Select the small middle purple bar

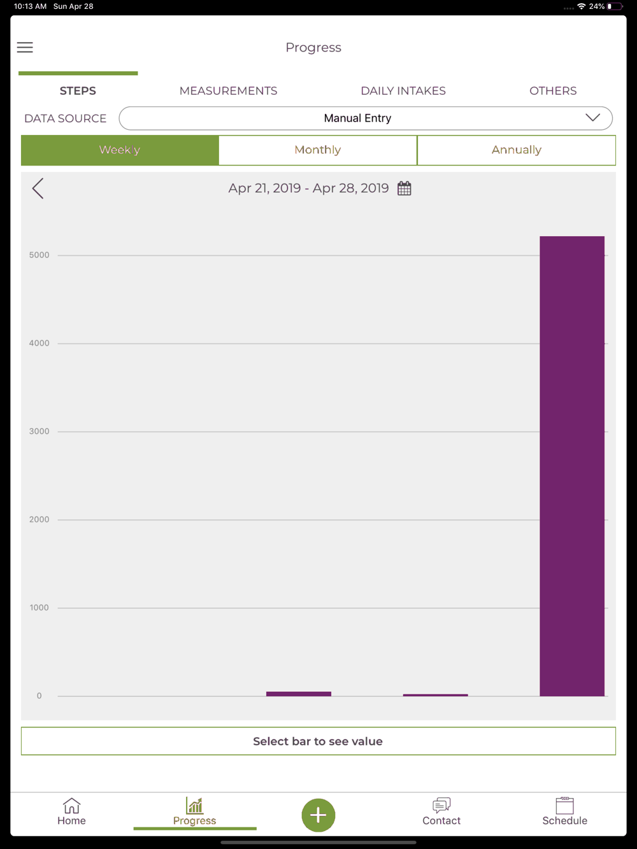coord(299,694)
